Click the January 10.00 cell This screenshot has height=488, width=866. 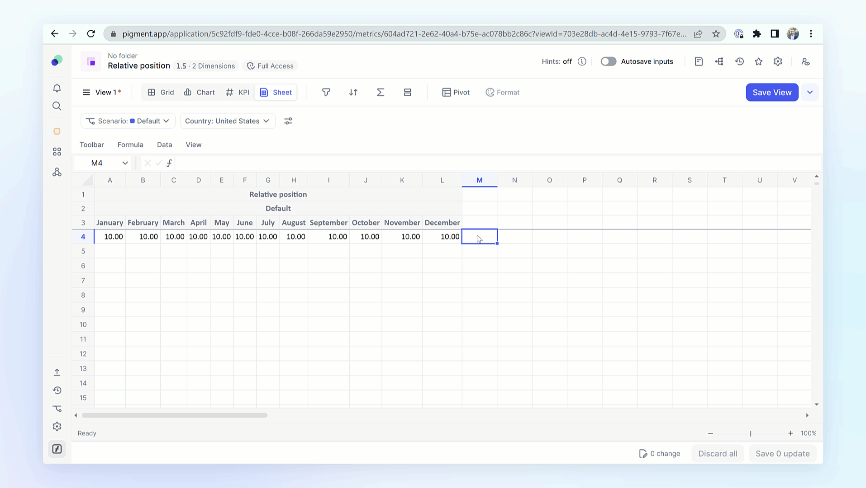pyautogui.click(x=110, y=237)
